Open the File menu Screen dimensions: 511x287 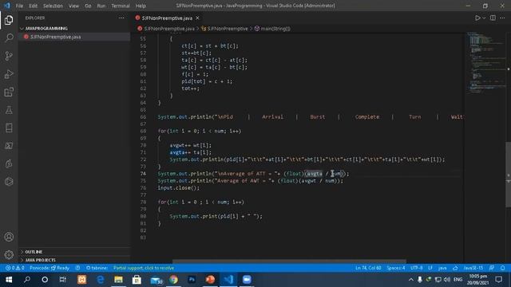click(x=19, y=6)
